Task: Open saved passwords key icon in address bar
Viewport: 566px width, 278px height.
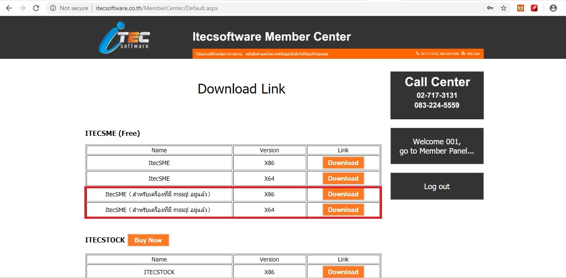Action: click(490, 8)
